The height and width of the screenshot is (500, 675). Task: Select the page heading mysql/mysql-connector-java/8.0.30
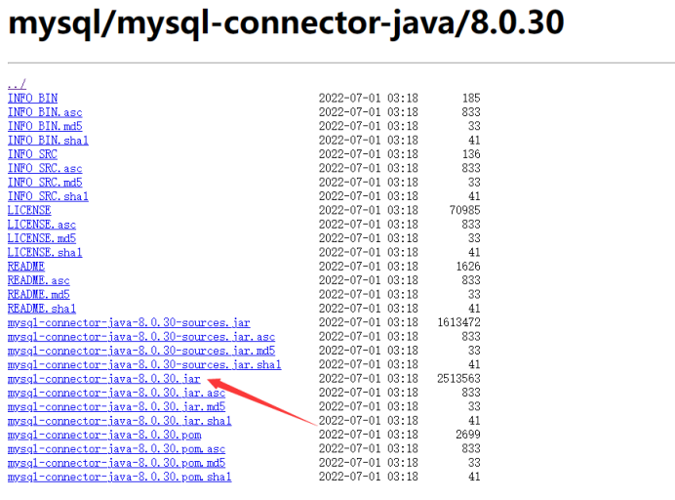286,23
